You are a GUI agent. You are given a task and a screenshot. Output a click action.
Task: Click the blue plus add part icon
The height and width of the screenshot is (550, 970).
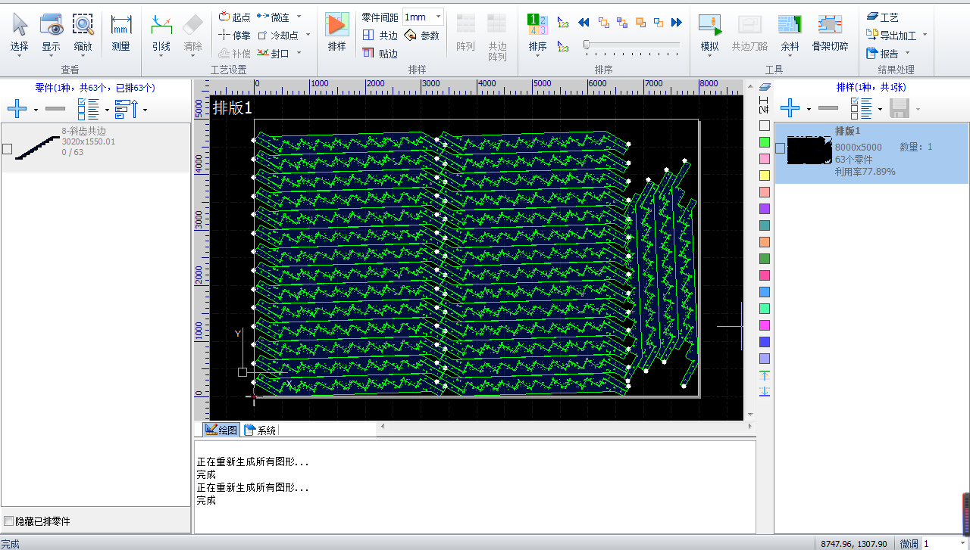[17, 109]
